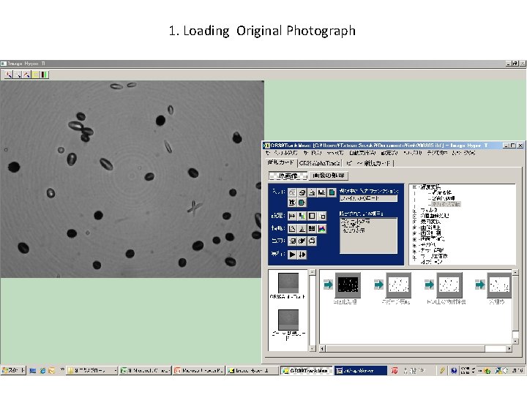Switch to the Image Hyper II taskbar item
The height and width of the screenshot is (395, 527).
pos(252,370)
